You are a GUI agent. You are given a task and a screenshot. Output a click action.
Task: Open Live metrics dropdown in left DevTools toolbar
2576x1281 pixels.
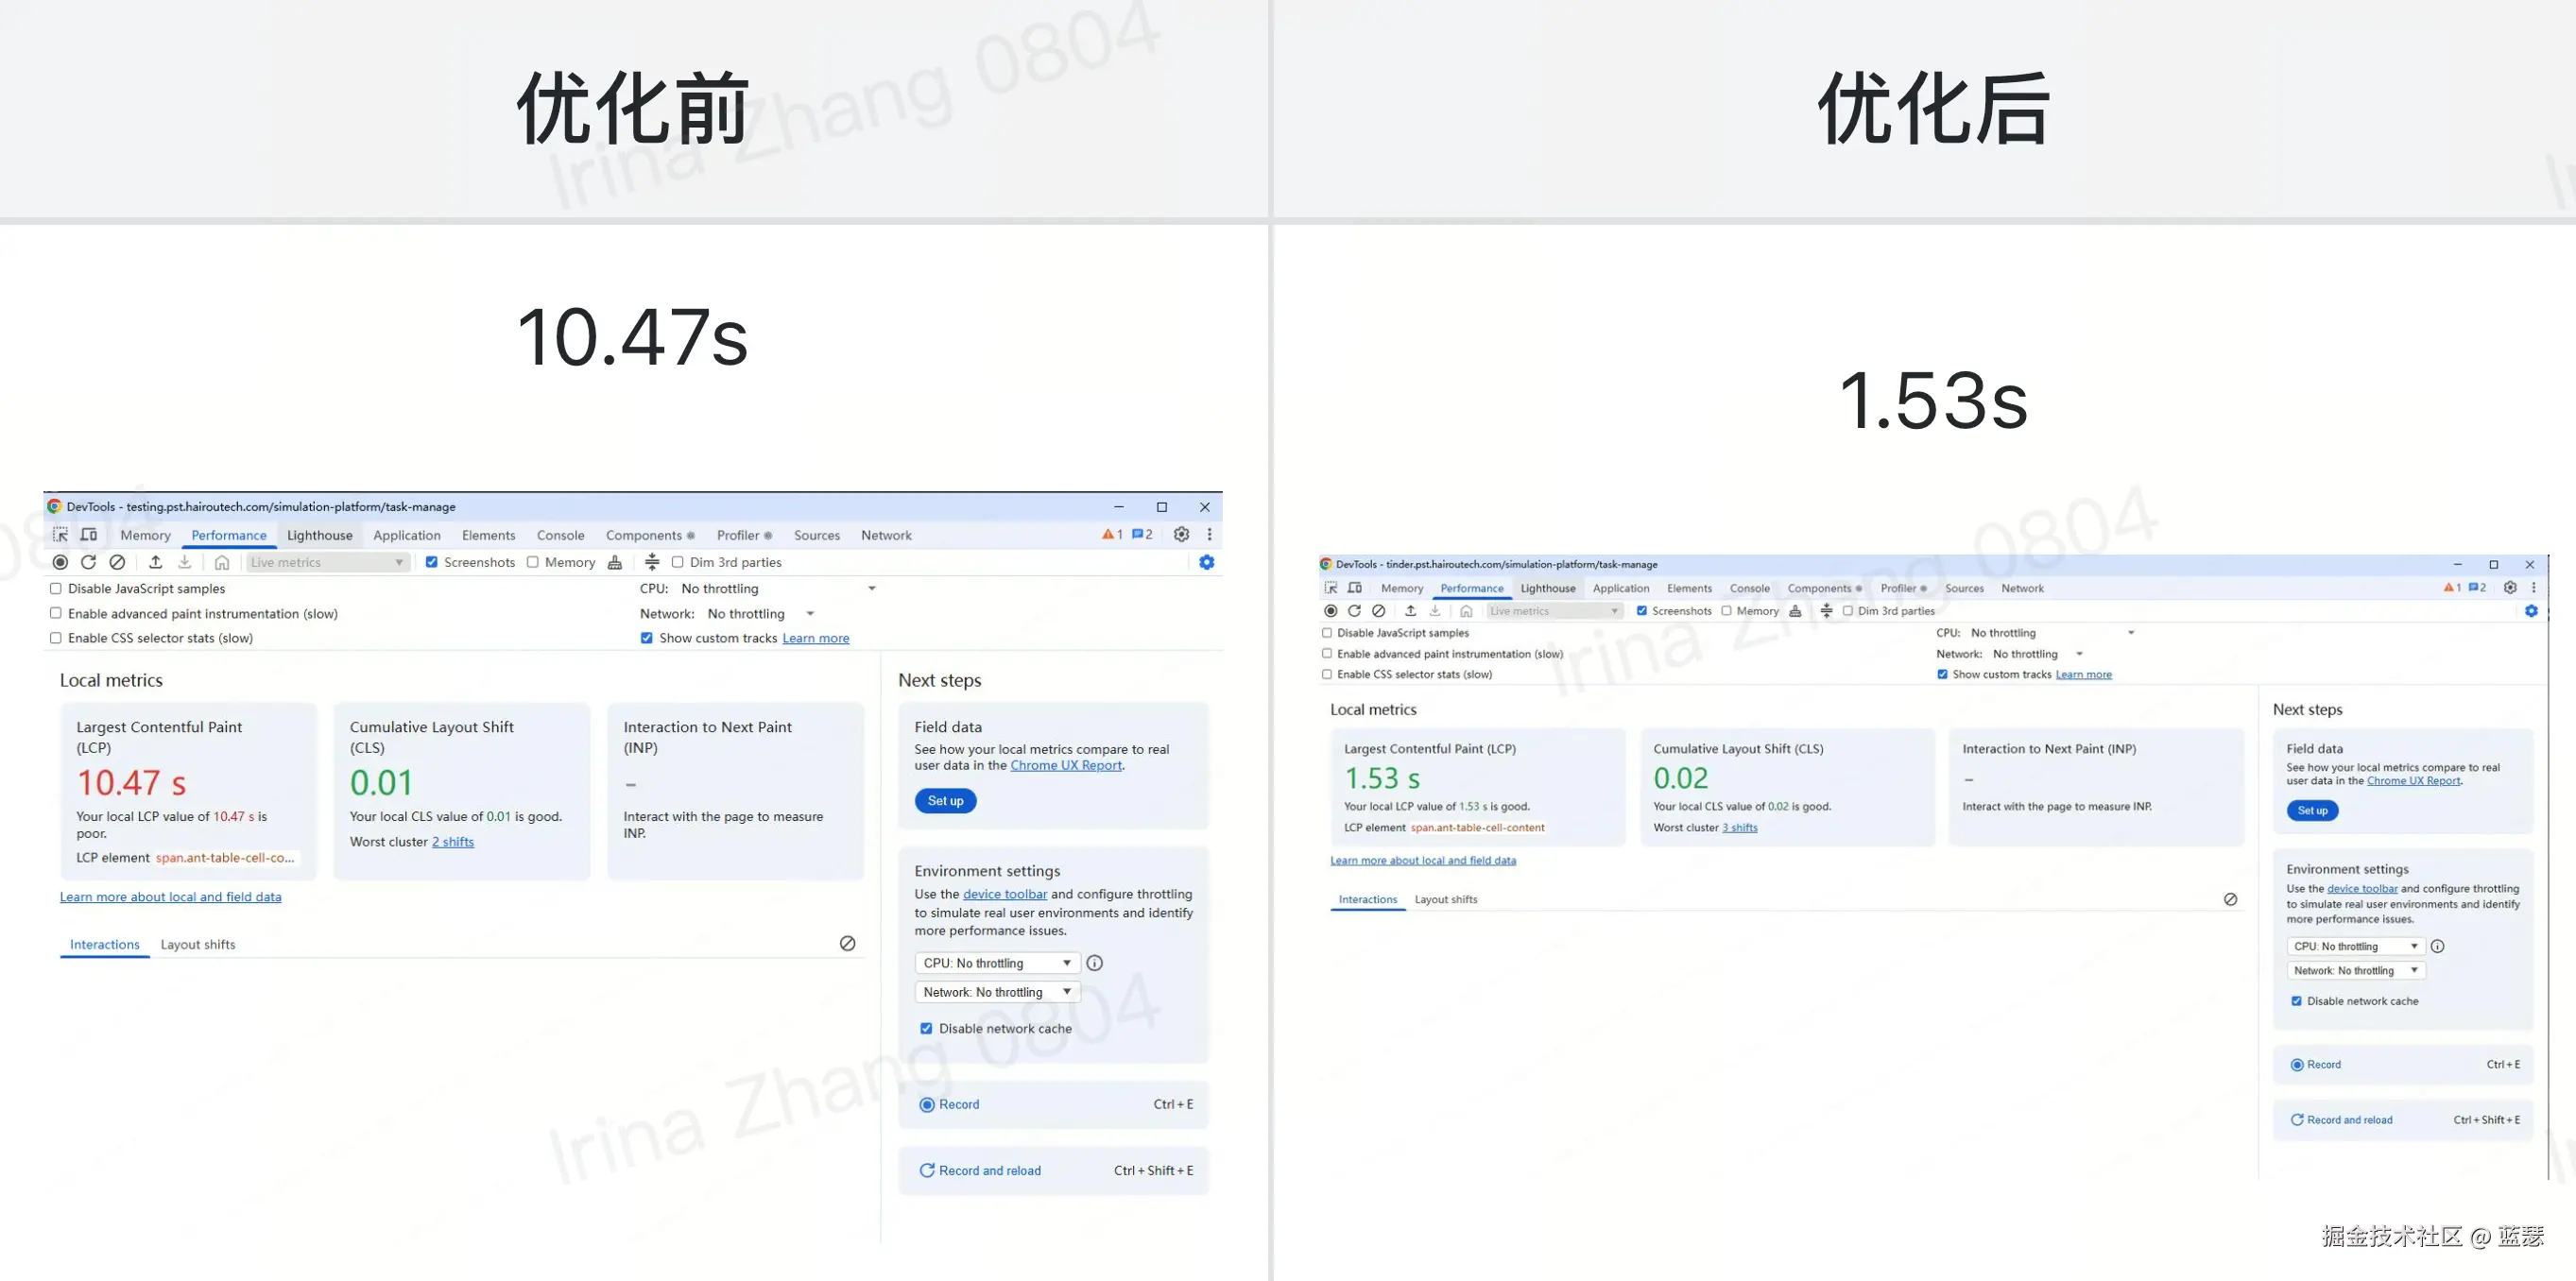click(x=327, y=562)
